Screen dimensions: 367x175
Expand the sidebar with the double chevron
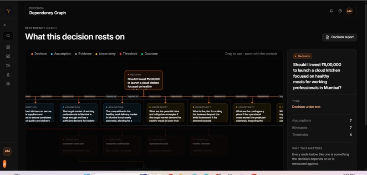click(x=5, y=25)
